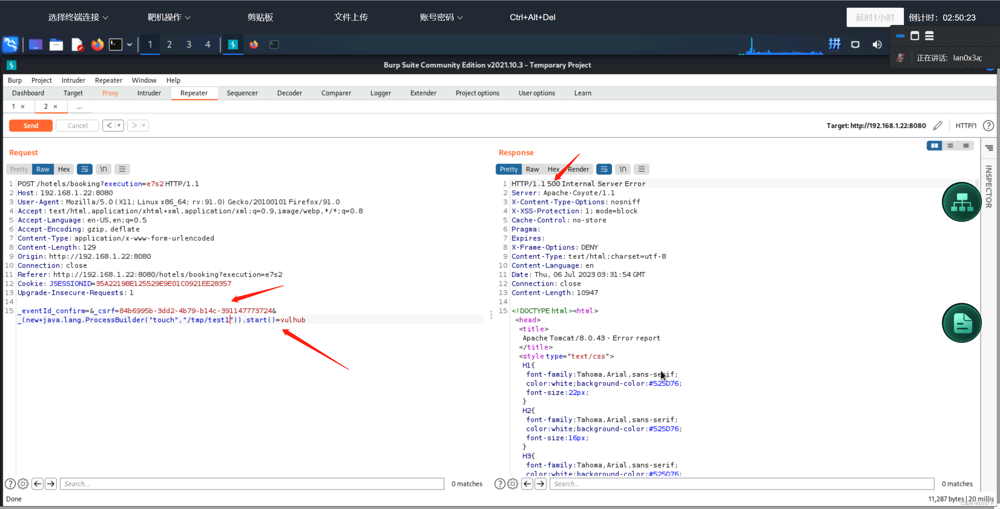Open response panel hamburger menu
This screenshot has width=1000, height=509.
(642, 169)
